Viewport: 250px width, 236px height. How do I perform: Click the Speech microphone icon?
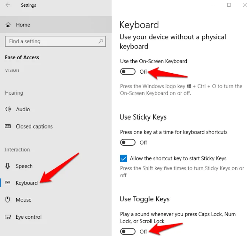pyautogui.click(x=8, y=166)
